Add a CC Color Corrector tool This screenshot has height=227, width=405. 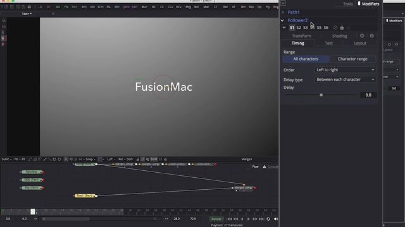(x=162, y=7)
